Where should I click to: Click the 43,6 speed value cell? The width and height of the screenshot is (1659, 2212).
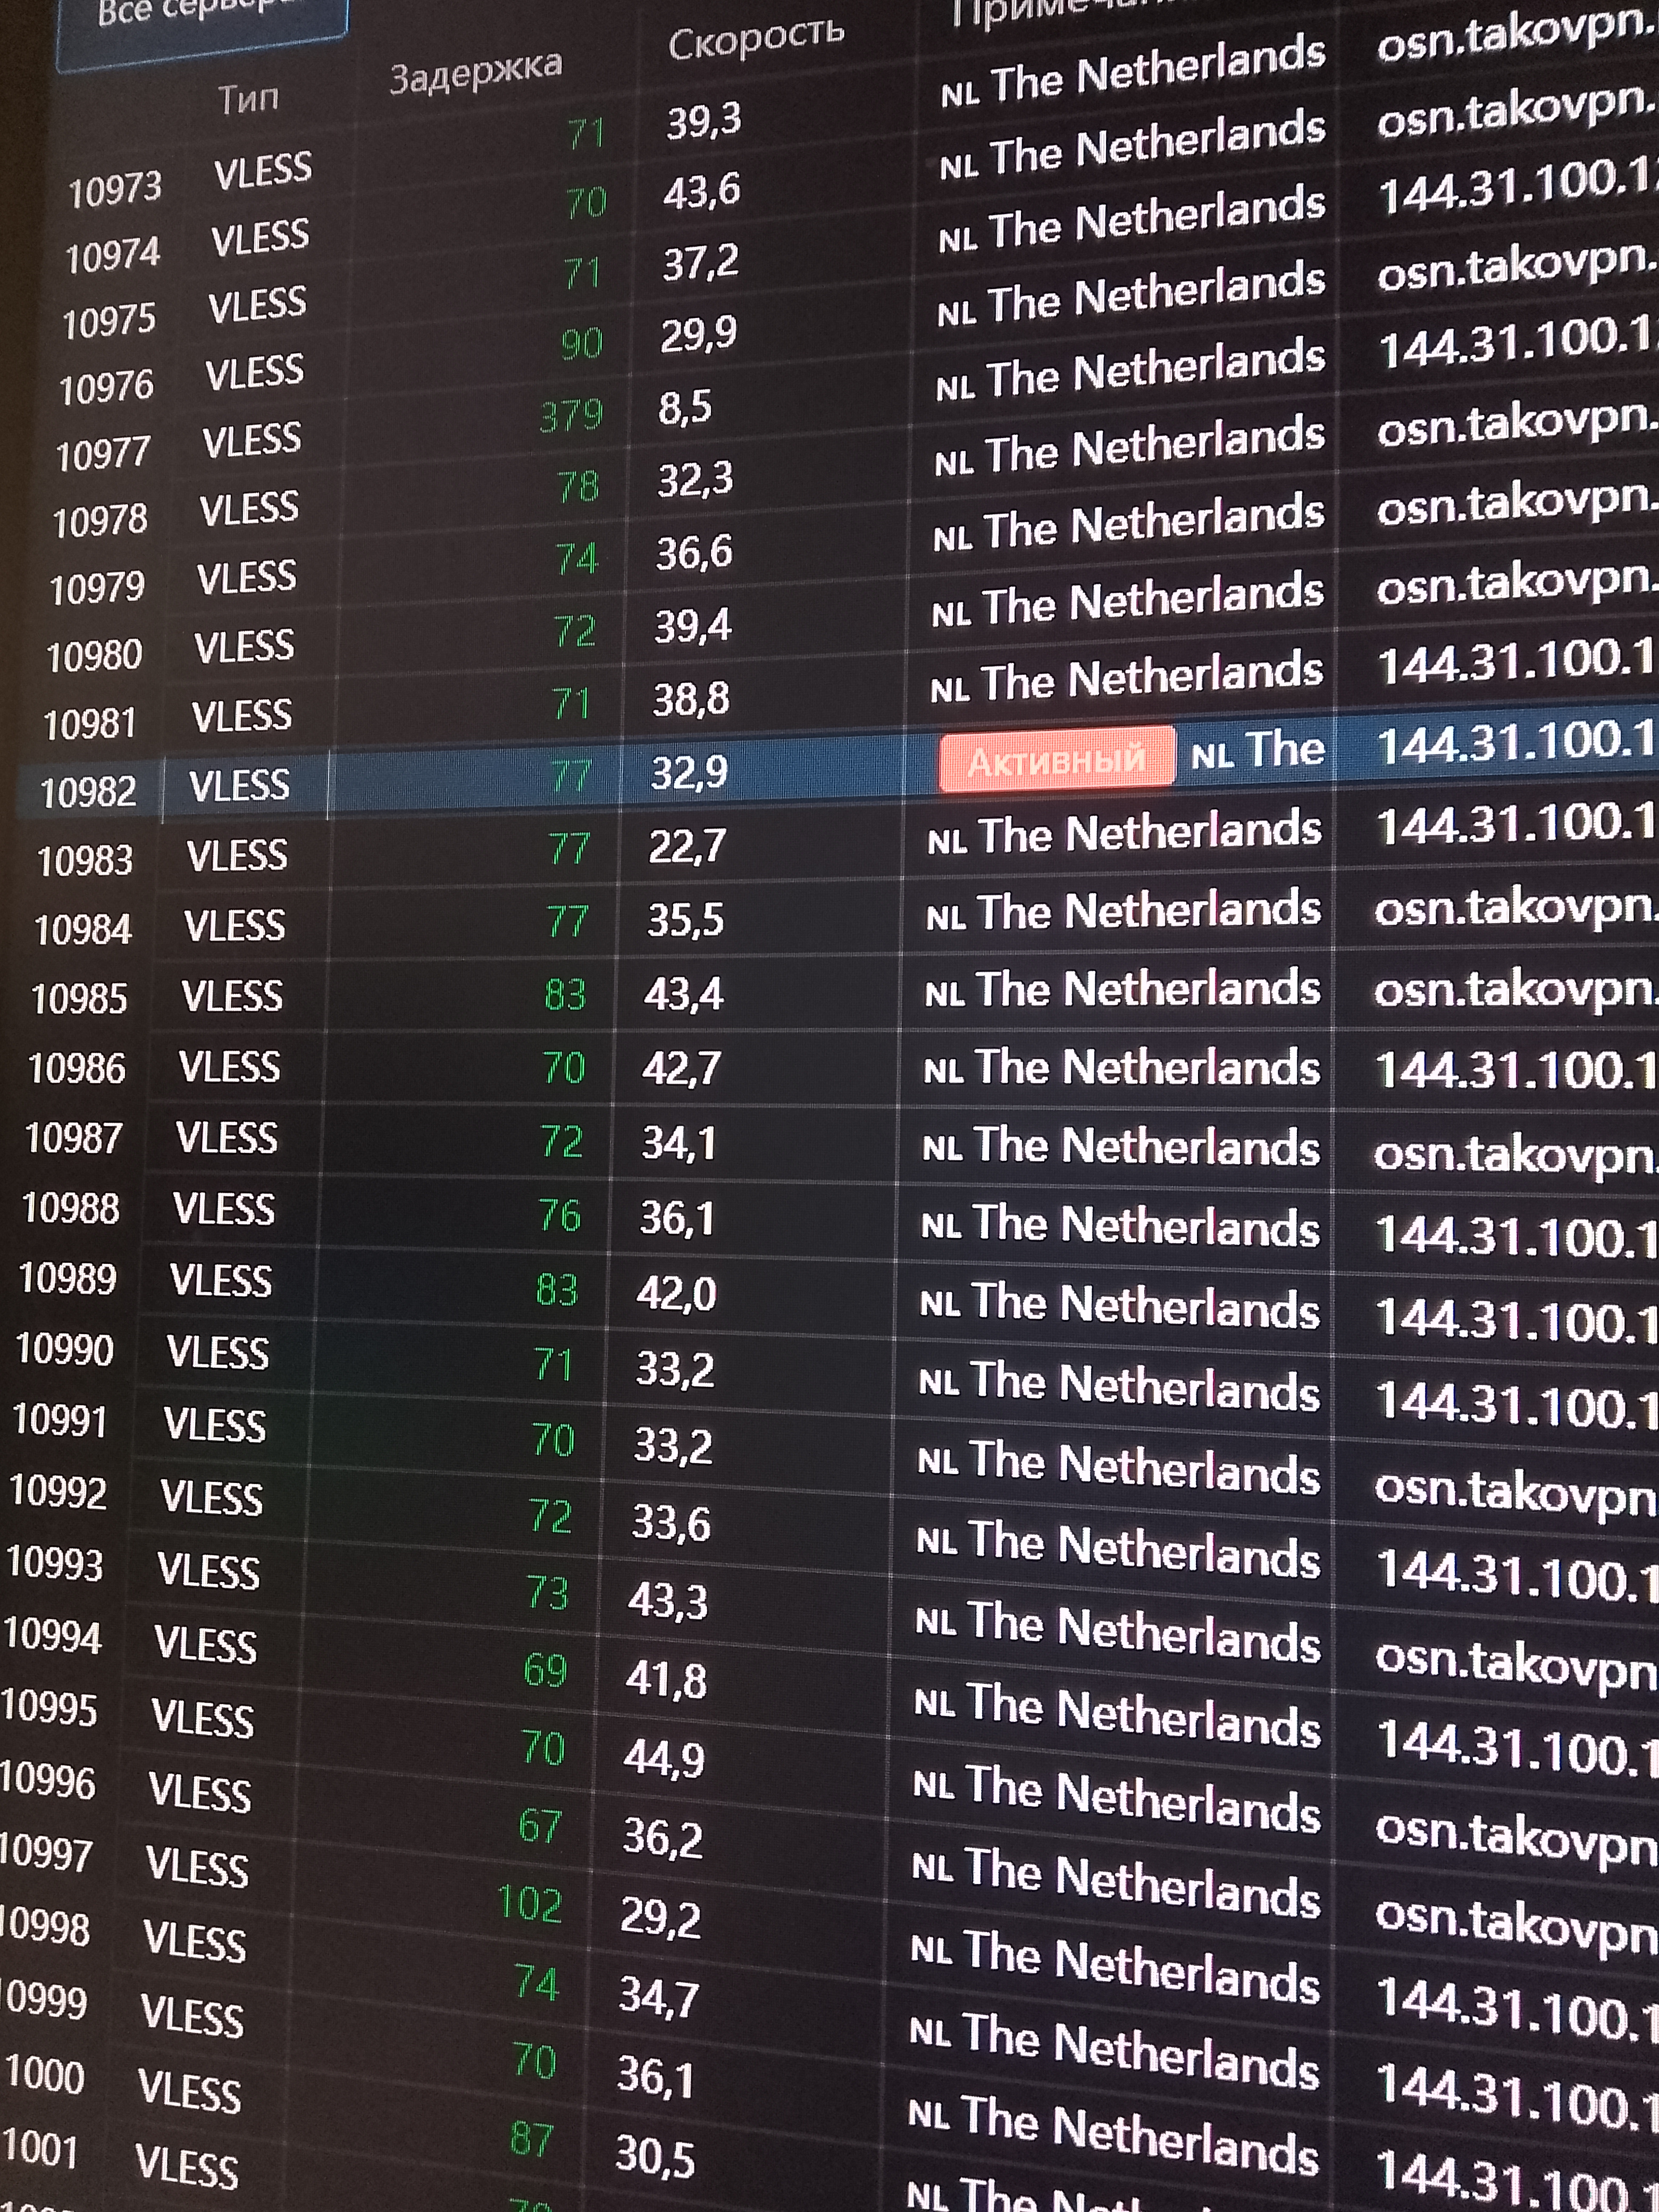[701, 190]
